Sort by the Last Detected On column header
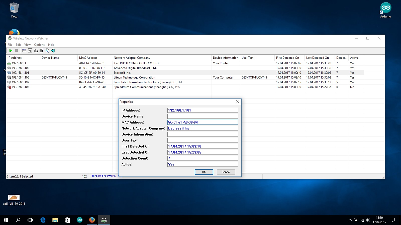 320,58
